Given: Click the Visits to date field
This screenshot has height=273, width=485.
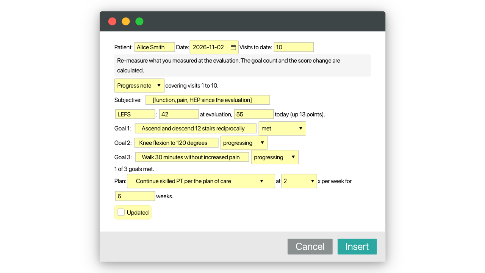Looking at the screenshot, I should tap(294, 47).
